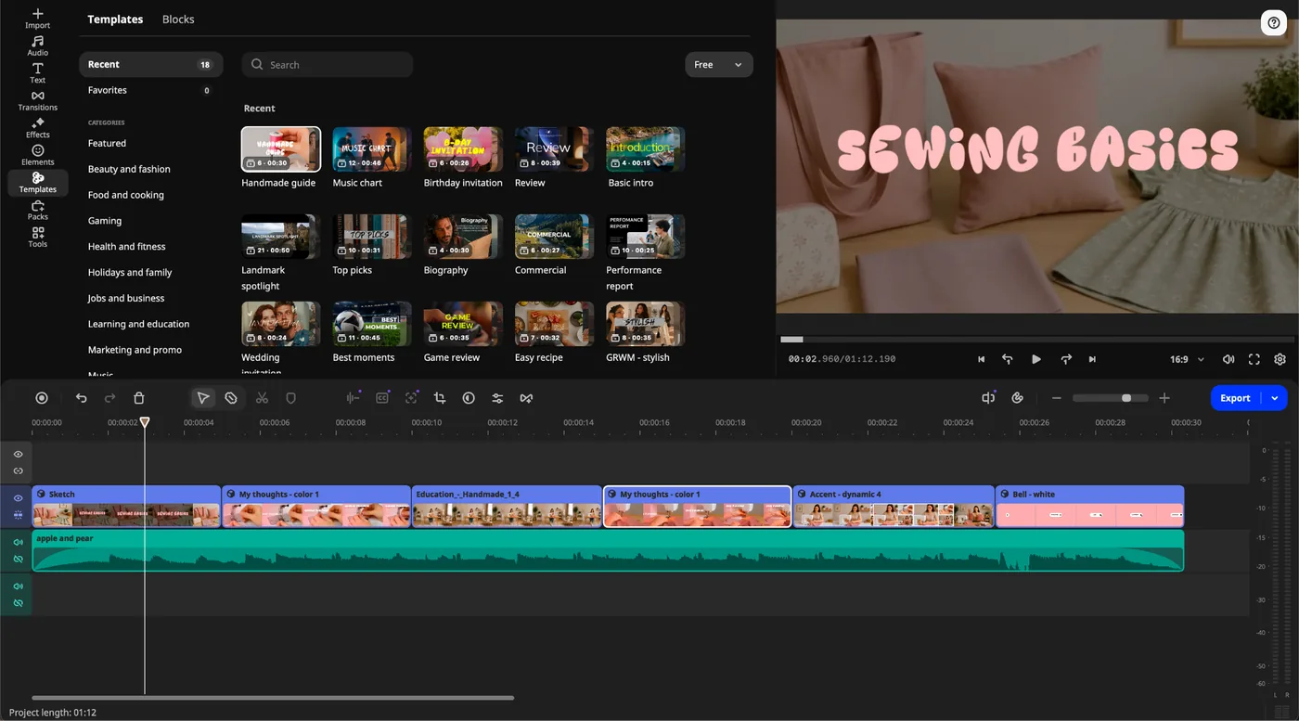The image size is (1299, 721).
Task: Open the 16:9 aspect ratio dropdown
Action: tap(1188, 359)
